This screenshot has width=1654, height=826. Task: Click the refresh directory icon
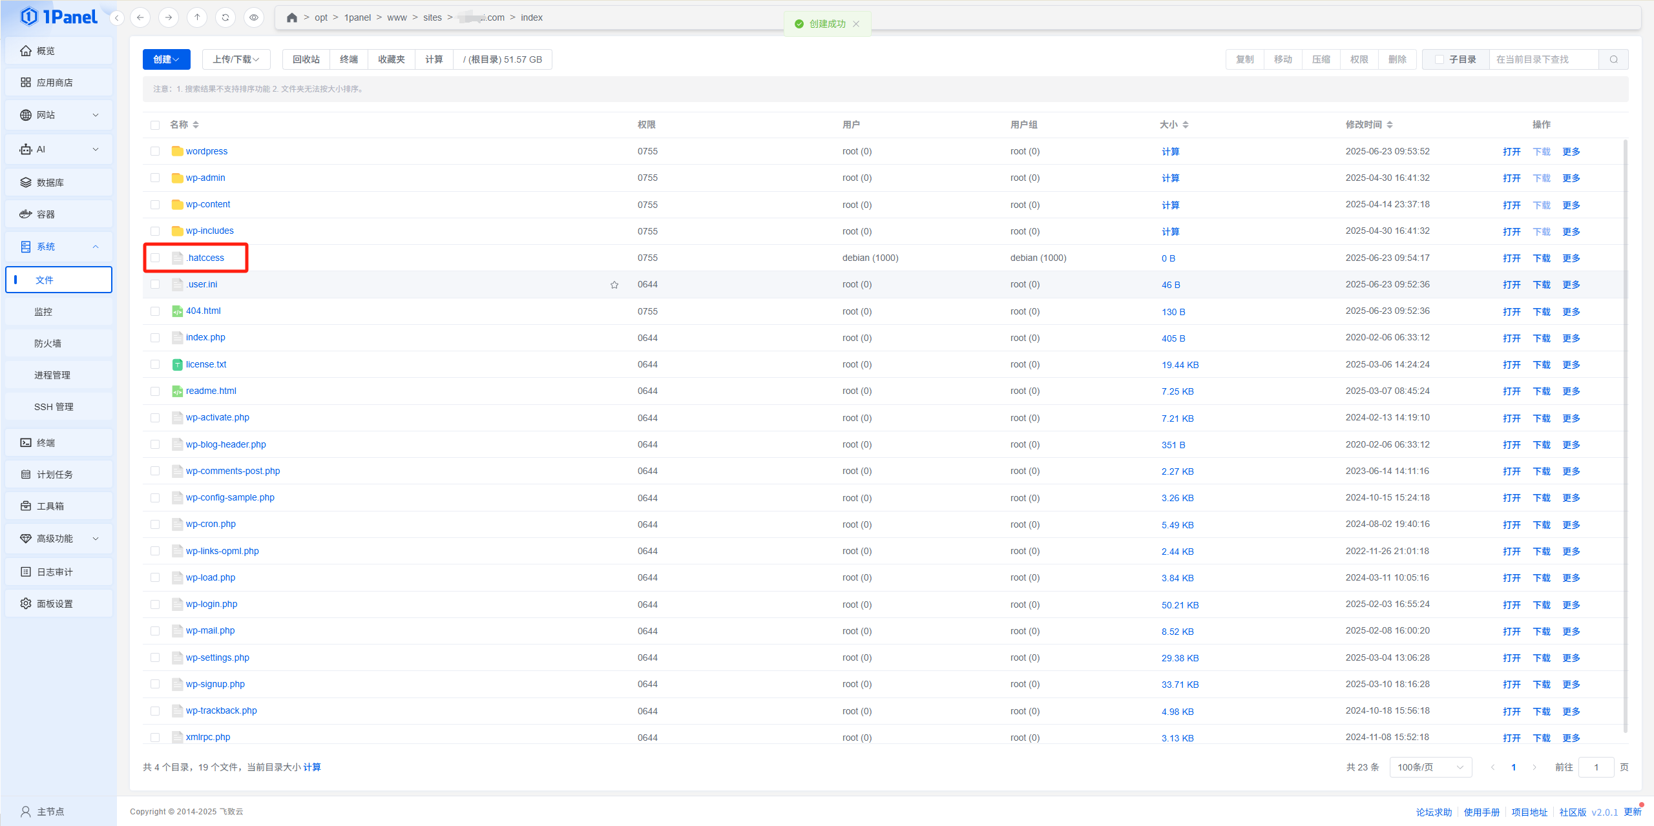pos(225,17)
